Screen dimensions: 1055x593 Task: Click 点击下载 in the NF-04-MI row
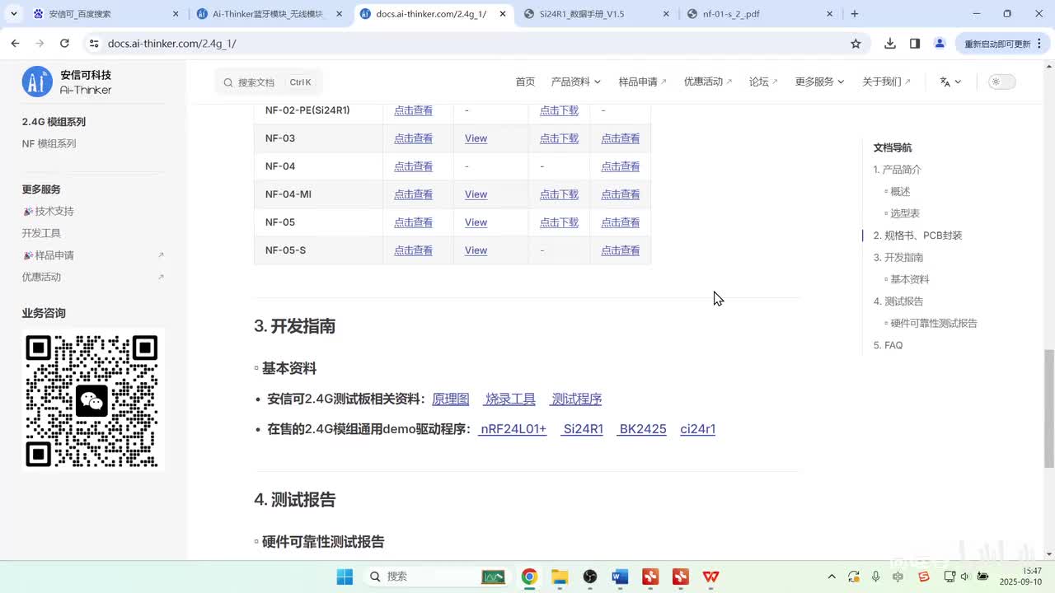(559, 194)
